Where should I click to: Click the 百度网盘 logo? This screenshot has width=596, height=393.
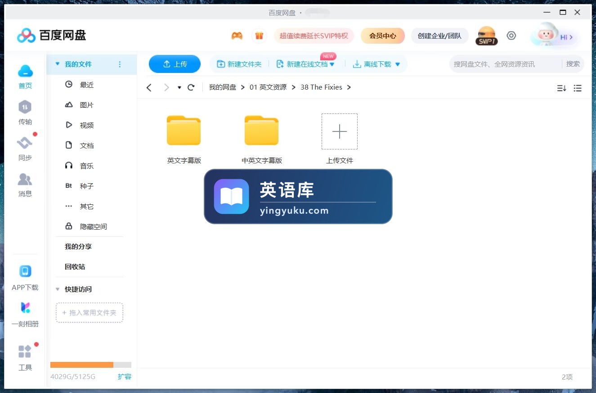52,35
